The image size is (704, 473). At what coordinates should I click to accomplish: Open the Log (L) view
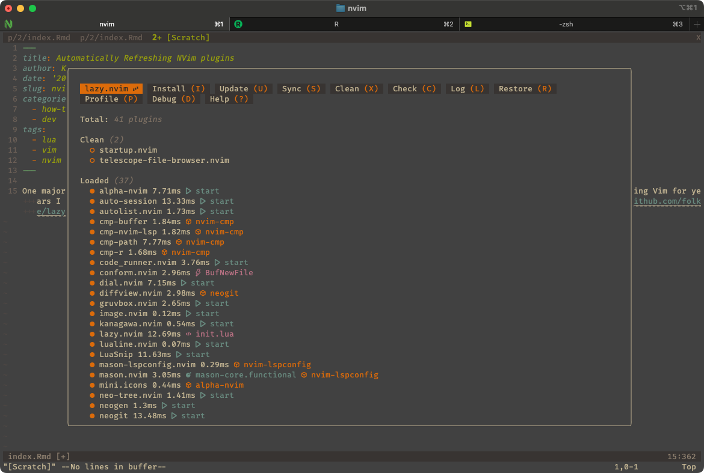(x=468, y=89)
